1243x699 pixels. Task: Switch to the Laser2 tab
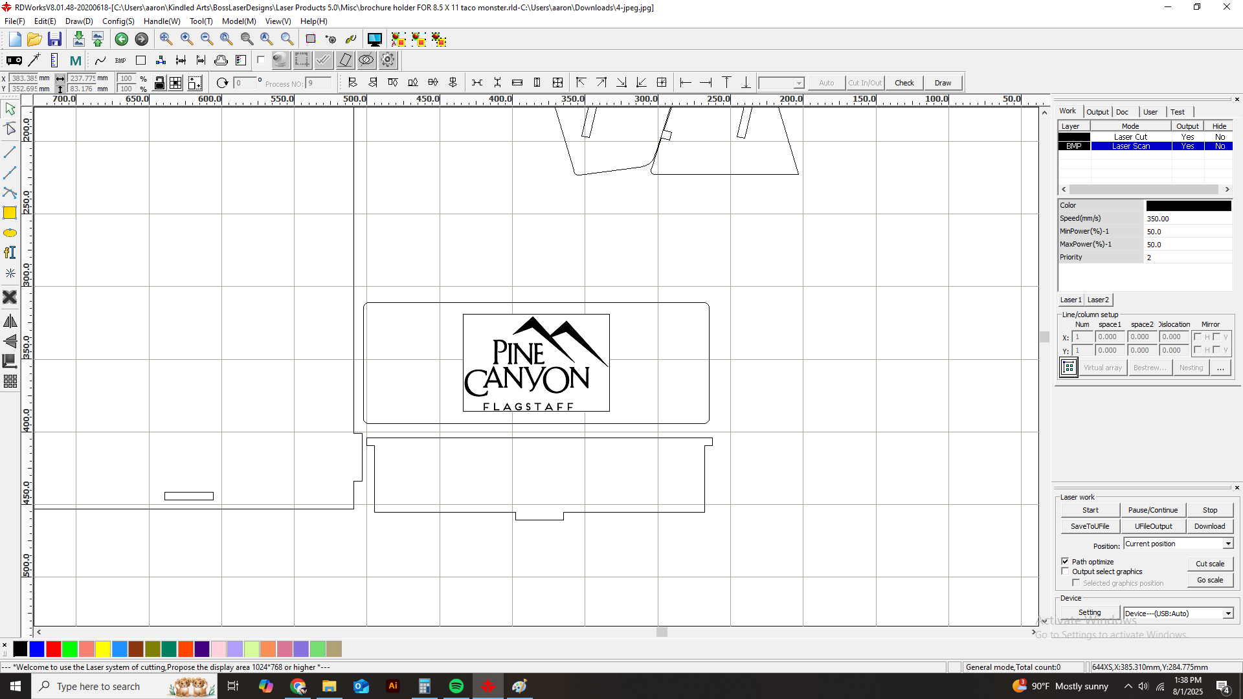click(x=1098, y=300)
